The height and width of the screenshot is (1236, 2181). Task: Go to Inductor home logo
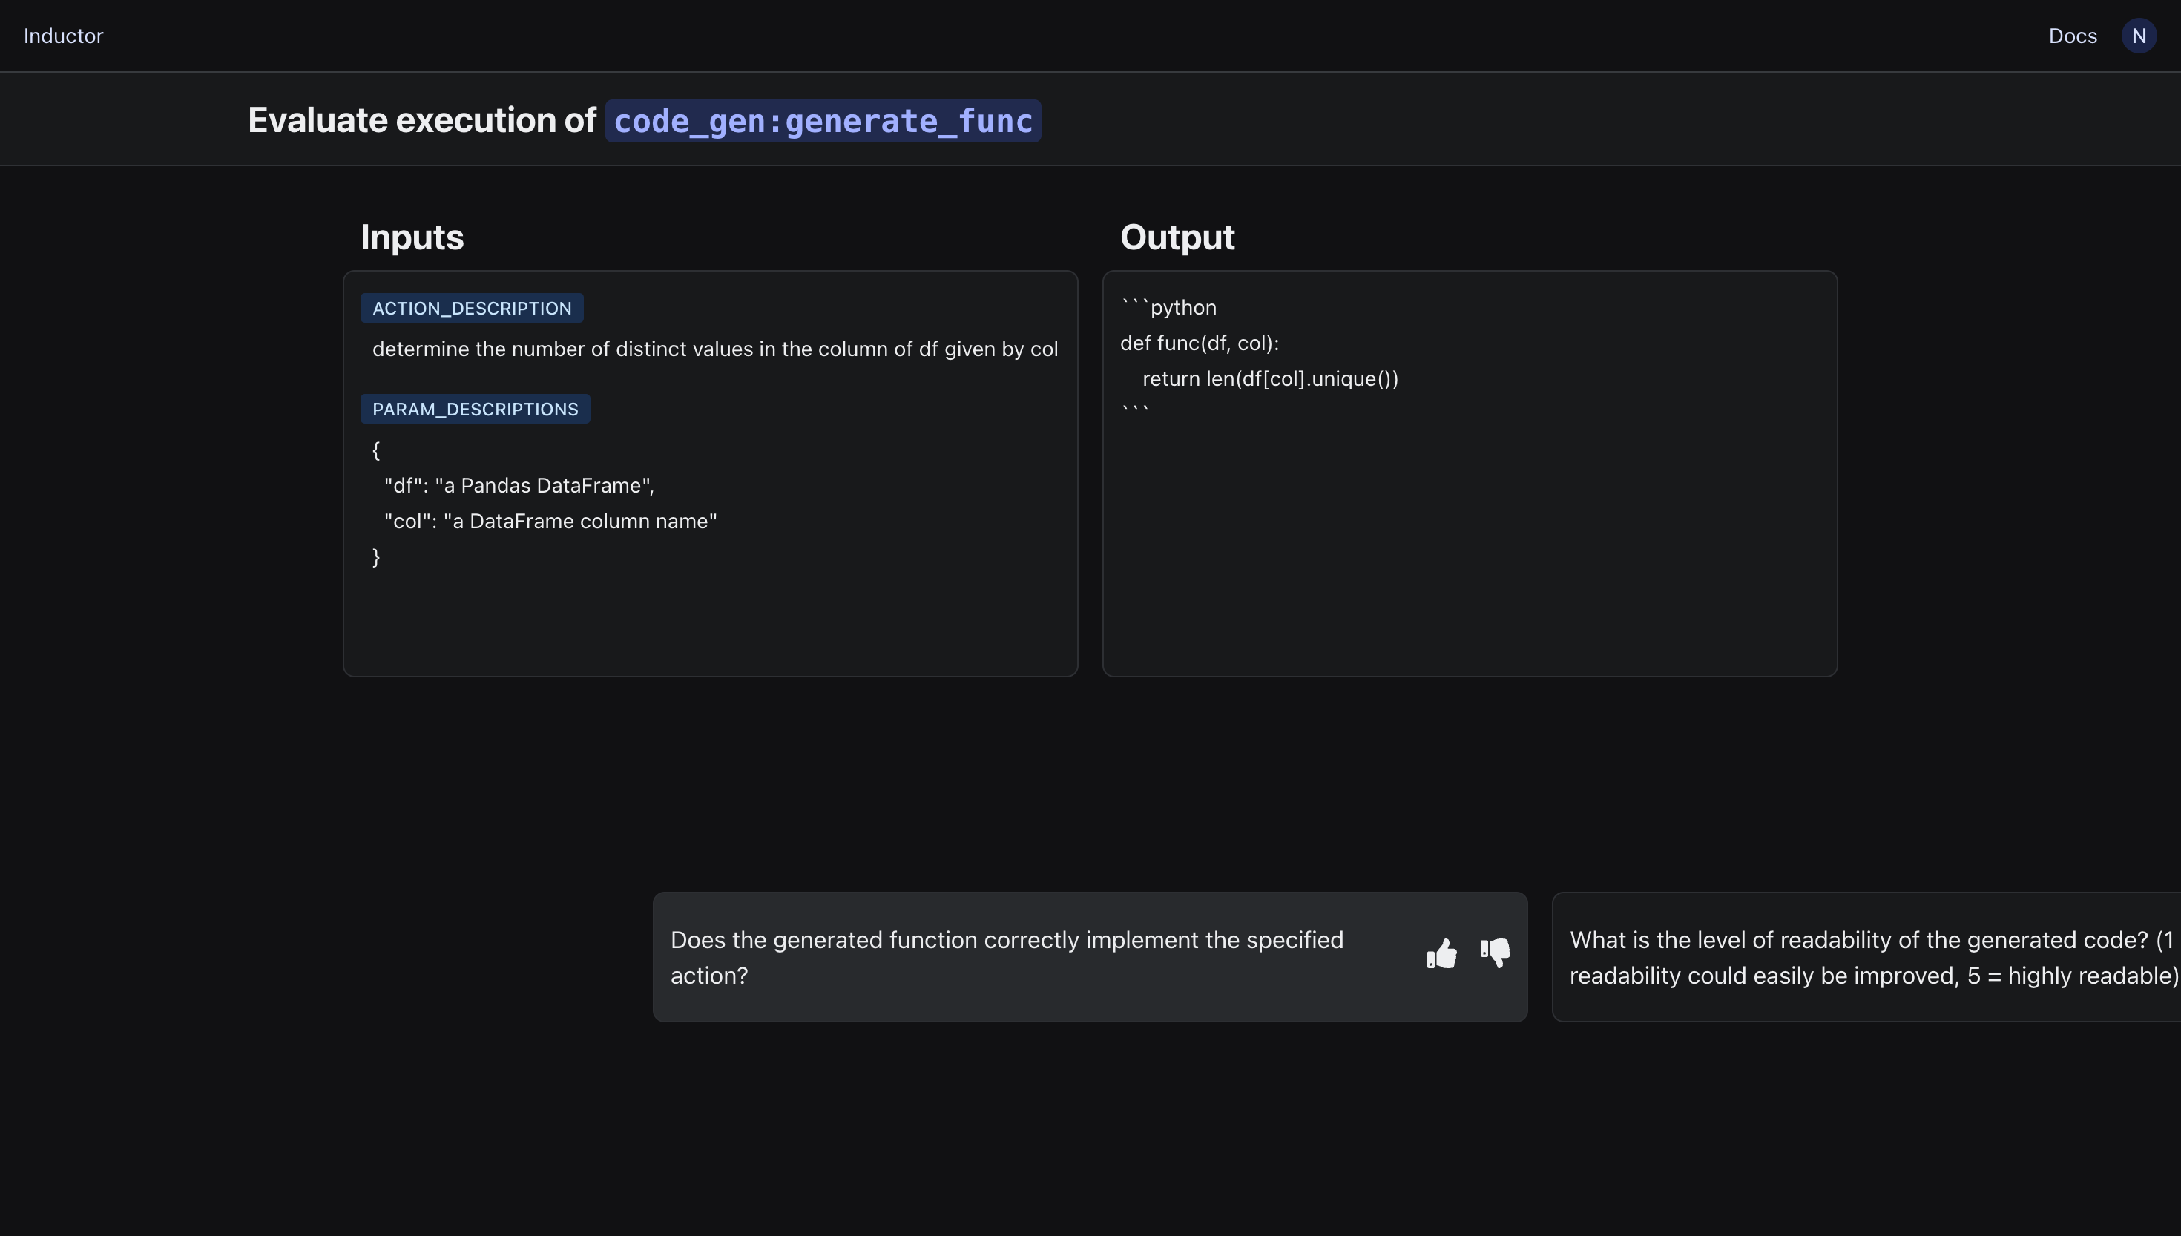click(63, 36)
